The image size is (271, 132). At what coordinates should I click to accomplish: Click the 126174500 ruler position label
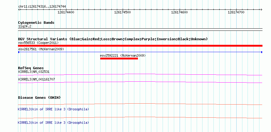point(122,12)
